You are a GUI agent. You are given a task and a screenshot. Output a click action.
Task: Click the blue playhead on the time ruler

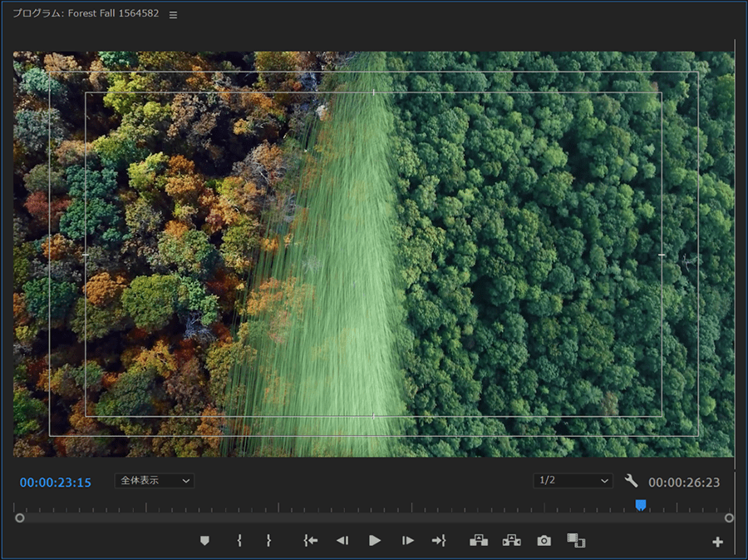[x=641, y=505]
